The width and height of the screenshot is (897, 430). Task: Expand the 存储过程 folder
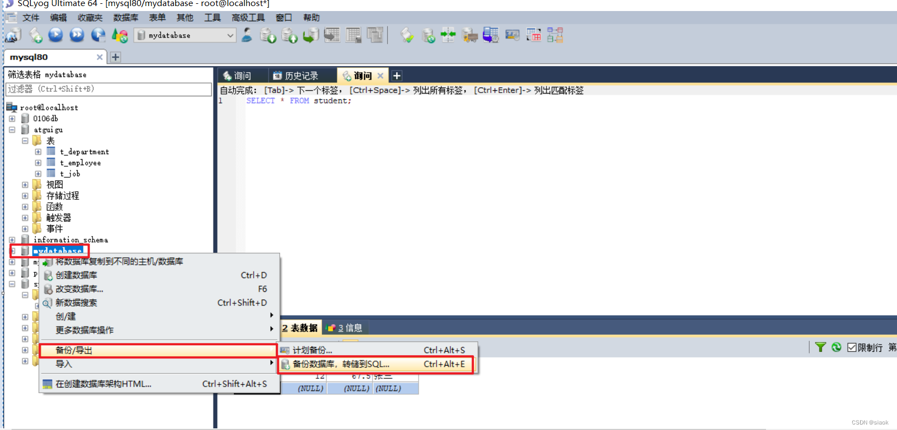coord(25,195)
